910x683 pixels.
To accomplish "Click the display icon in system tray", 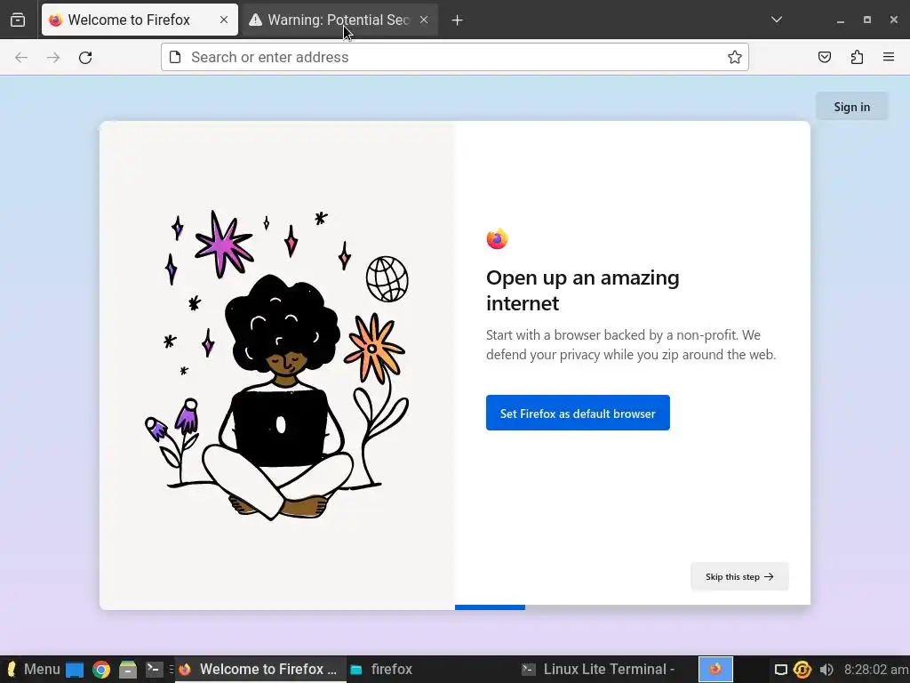I will click(780, 670).
